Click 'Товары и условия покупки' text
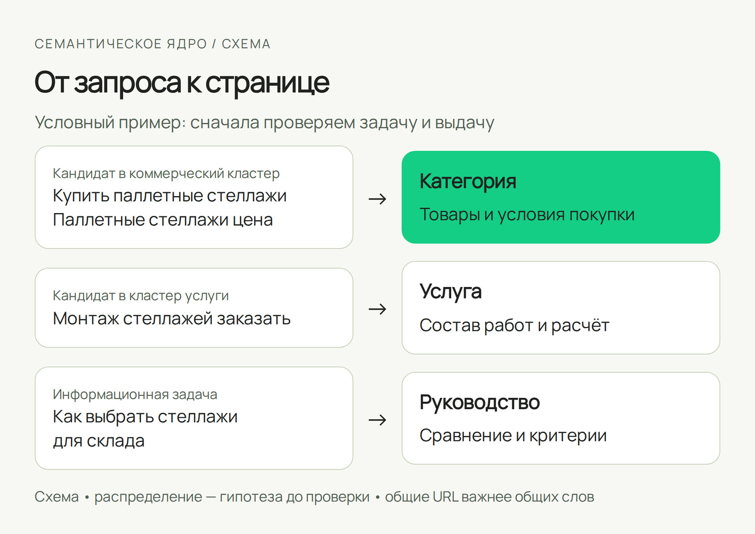The image size is (755, 534). coord(527,214)
